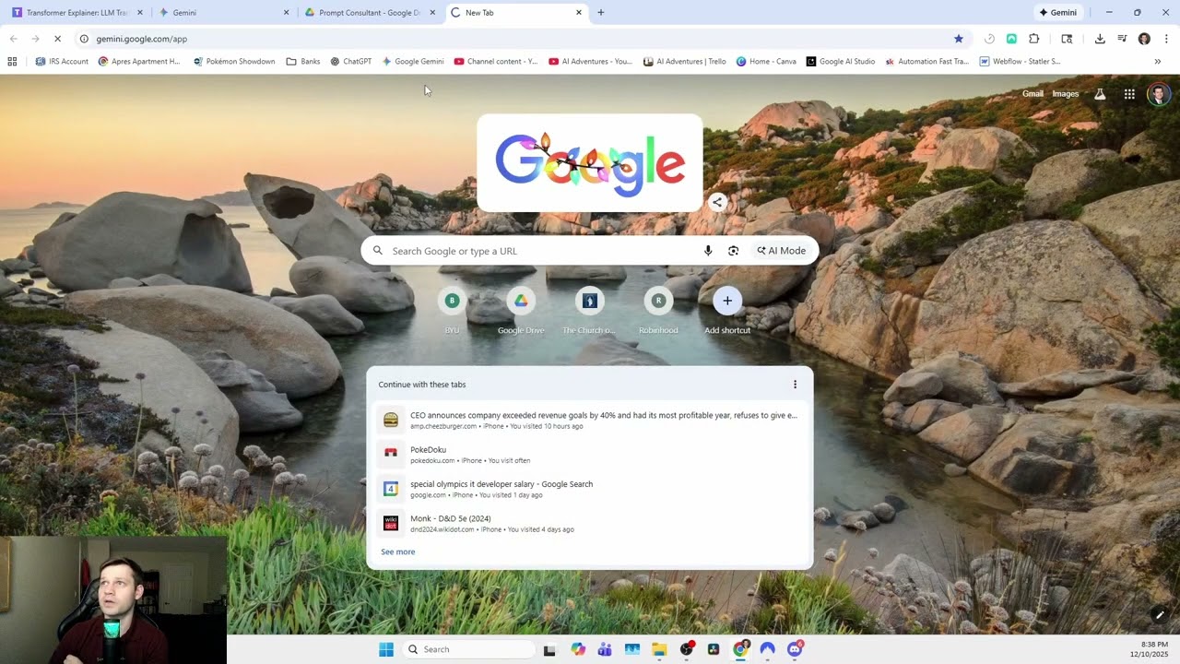The image size is (1180, 664).
Task: Open Copilot from taskbar
Action: (x=578, y=649)
